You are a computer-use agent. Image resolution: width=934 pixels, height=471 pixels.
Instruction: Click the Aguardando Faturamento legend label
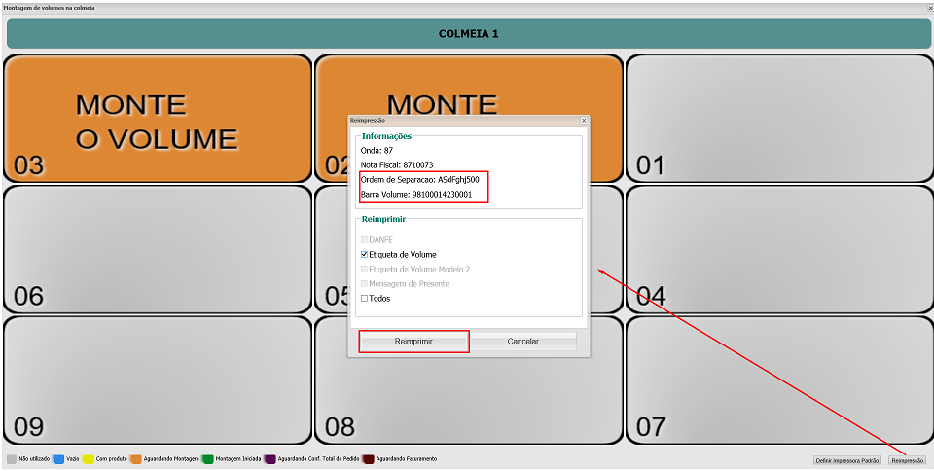tap(407, 459)
